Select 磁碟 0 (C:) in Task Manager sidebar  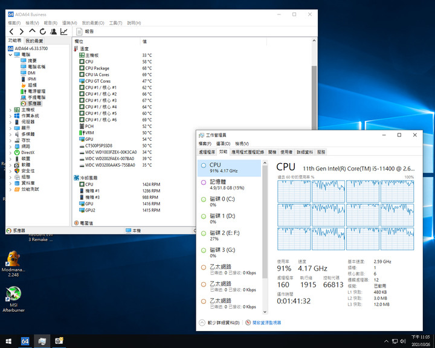[x=229, y=202]
